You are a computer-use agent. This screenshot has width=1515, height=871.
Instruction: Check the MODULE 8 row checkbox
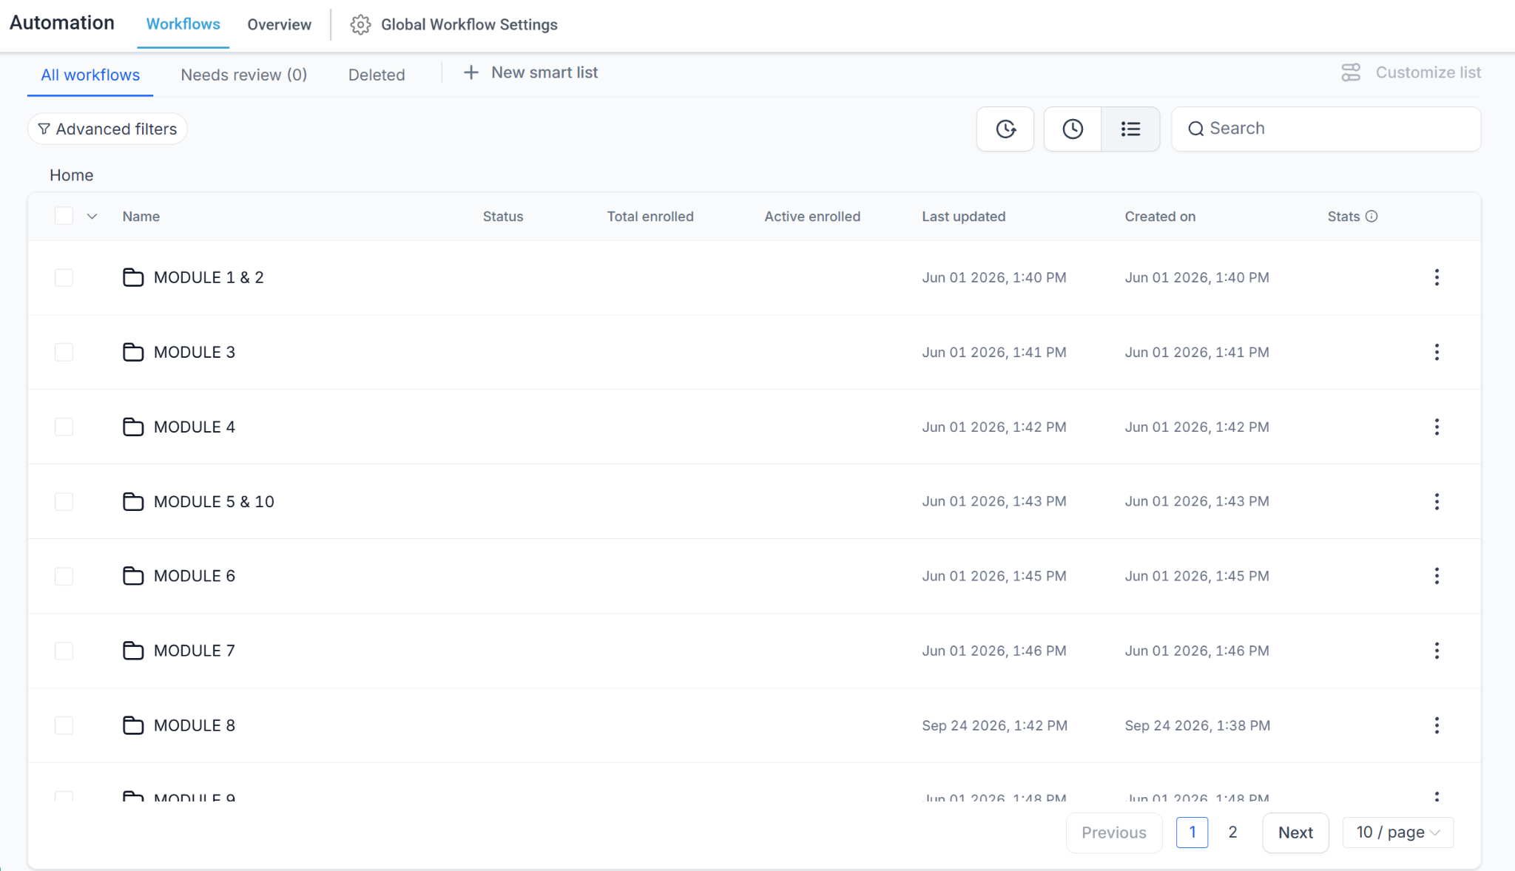tap(64, 725)
